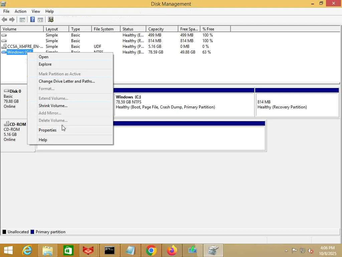
Task: Launch Firefox from the taskbar
Action: pyautogui.click(x=172, y=250)
